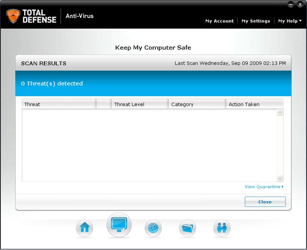Screen dimensions: 307x250
Task: Click scroll down arrow in results list
Action: click(280, 178)
